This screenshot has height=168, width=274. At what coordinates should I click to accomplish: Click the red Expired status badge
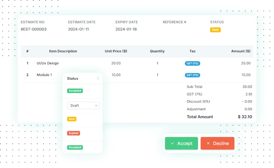coord(73,133)
